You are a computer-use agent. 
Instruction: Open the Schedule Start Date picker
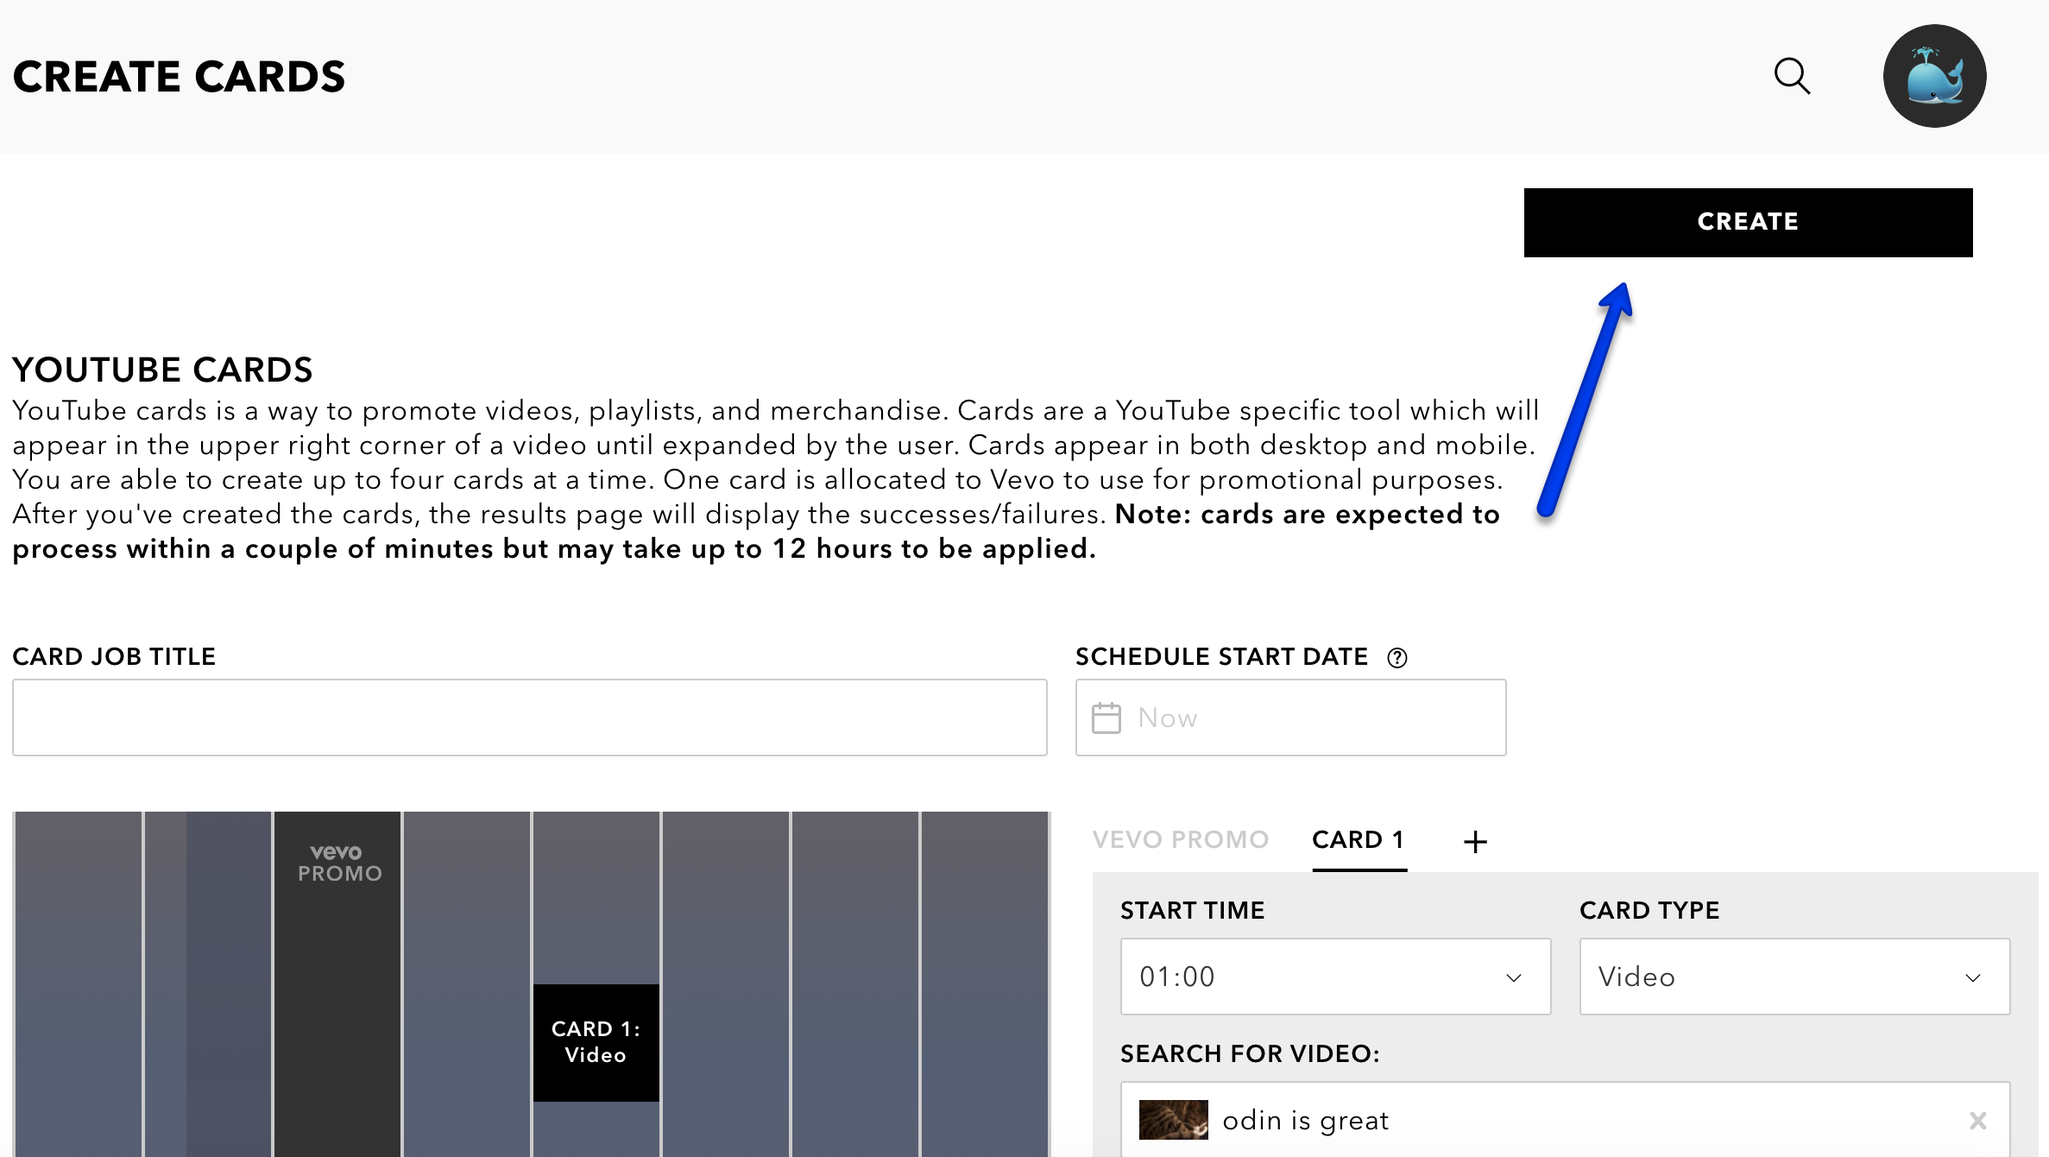(x=1290, y=718)
